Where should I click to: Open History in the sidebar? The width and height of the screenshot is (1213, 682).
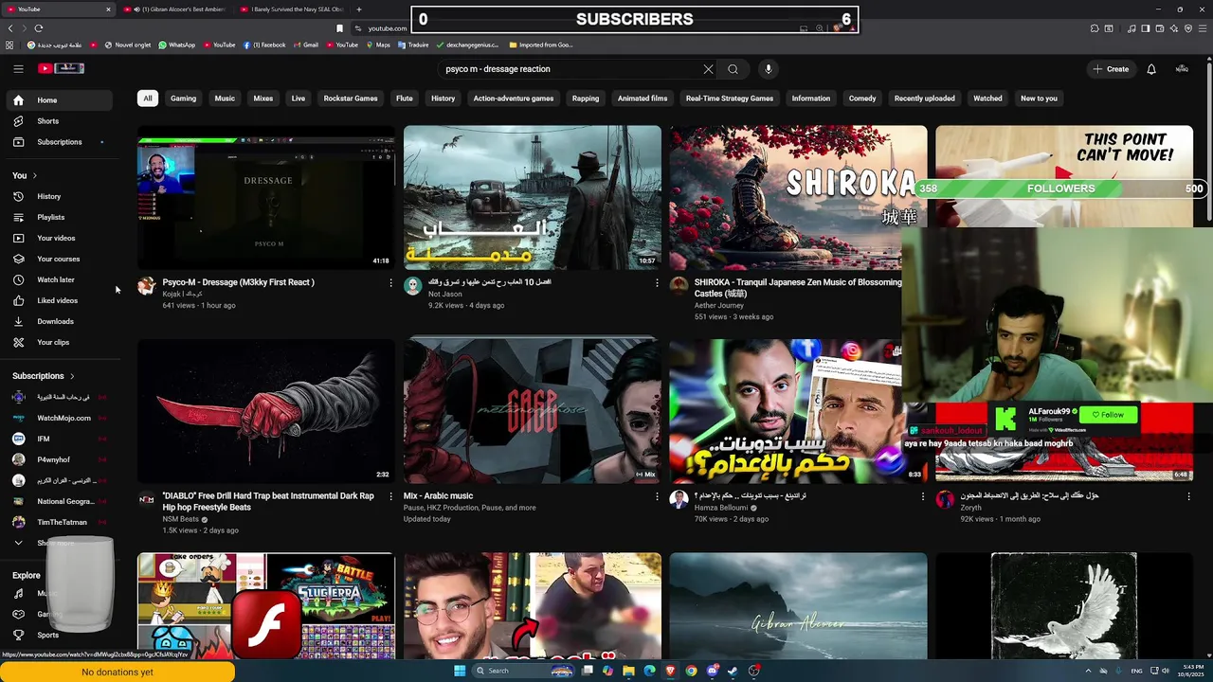57,196
